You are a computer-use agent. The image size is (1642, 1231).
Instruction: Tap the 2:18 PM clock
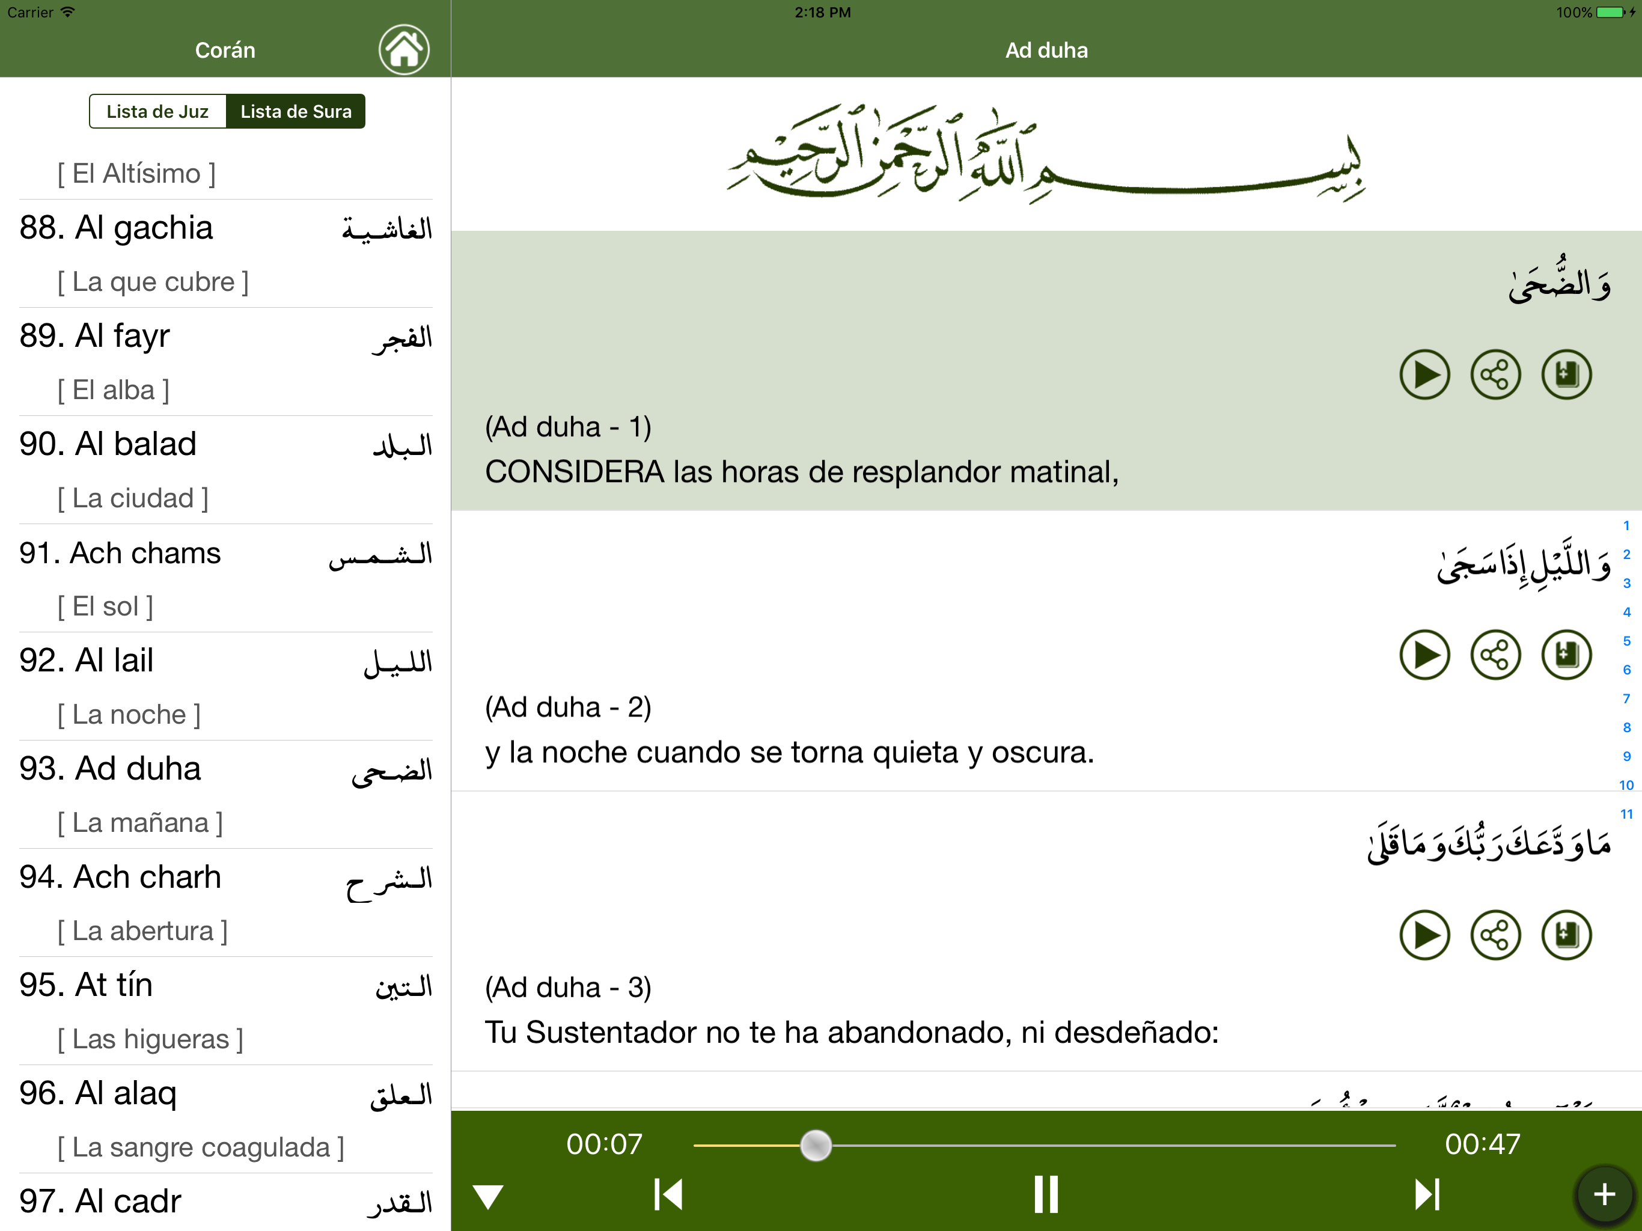[x=822, y=12]
